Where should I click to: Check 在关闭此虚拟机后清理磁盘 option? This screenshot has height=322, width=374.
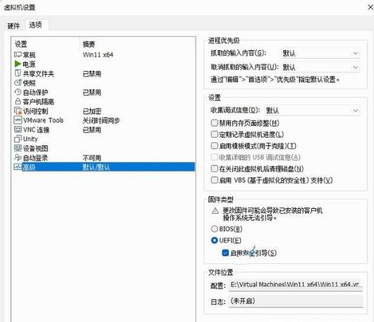click(214, 168)
